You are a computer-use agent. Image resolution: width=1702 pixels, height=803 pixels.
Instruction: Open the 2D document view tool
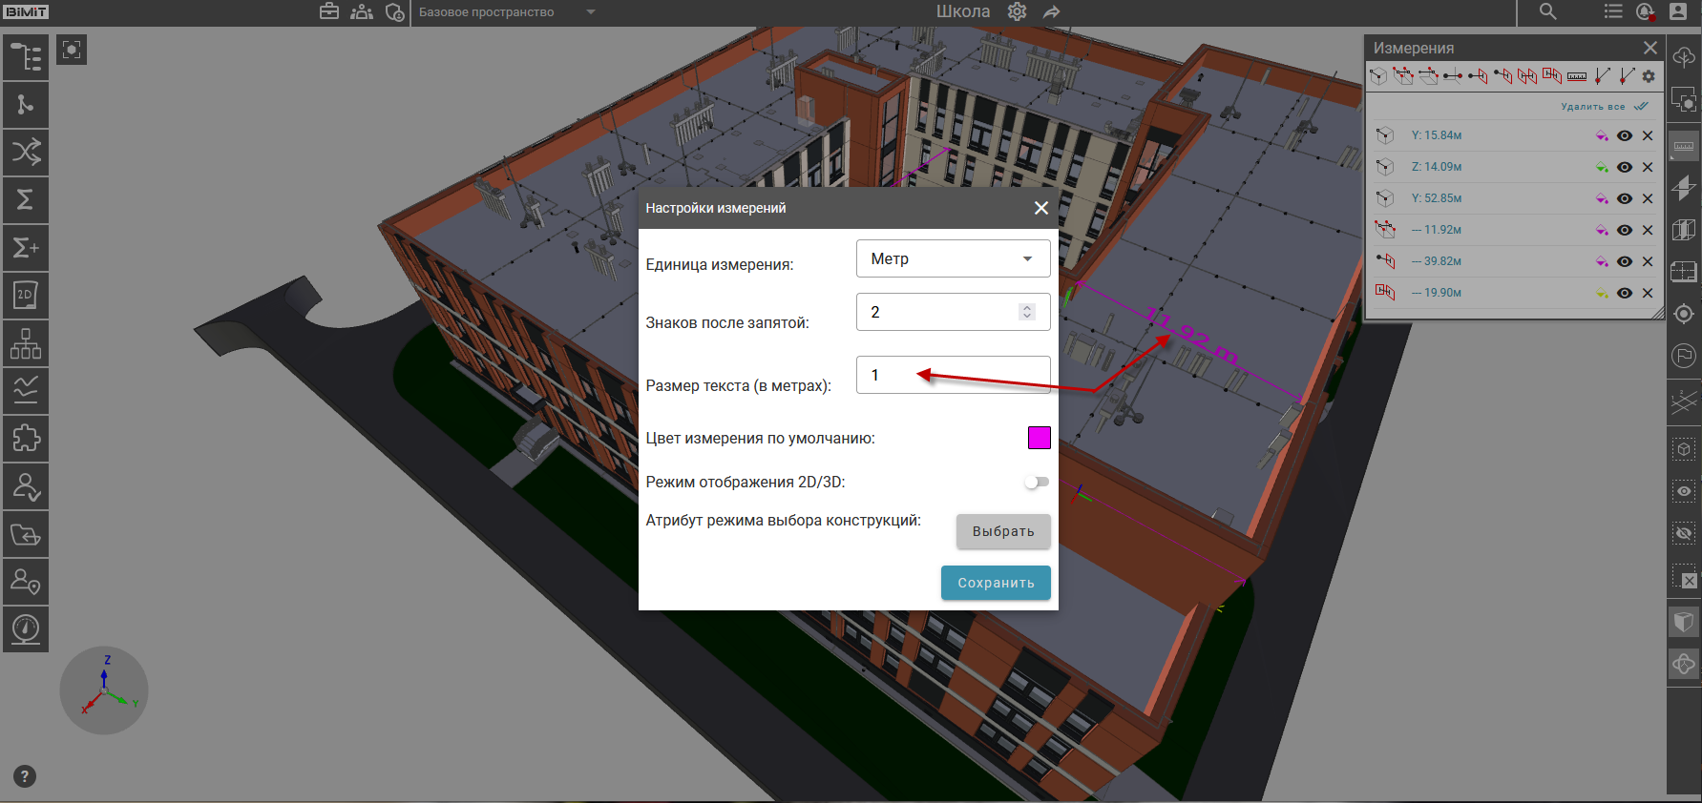click(26, 296)
